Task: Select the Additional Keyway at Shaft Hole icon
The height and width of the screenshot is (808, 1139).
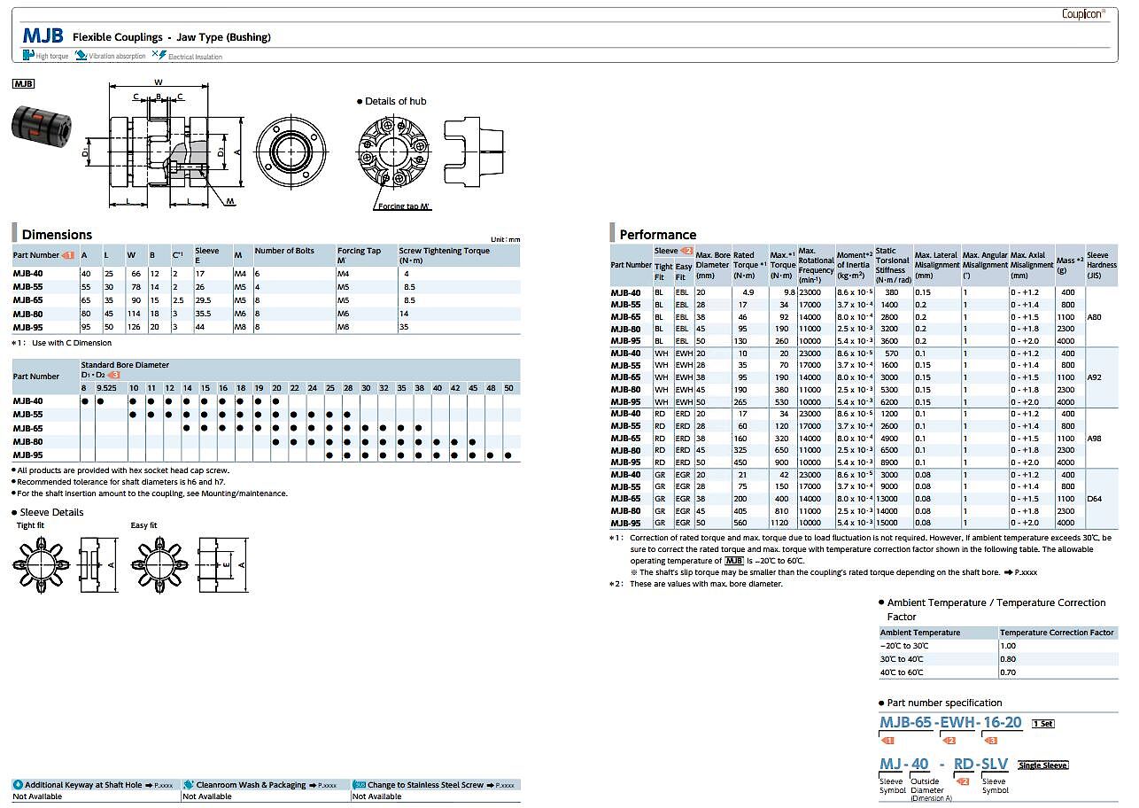Action: [x=18, y=785]
